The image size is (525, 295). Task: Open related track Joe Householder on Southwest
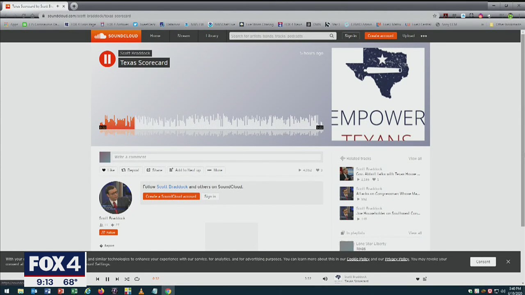(x=388, y=213)
